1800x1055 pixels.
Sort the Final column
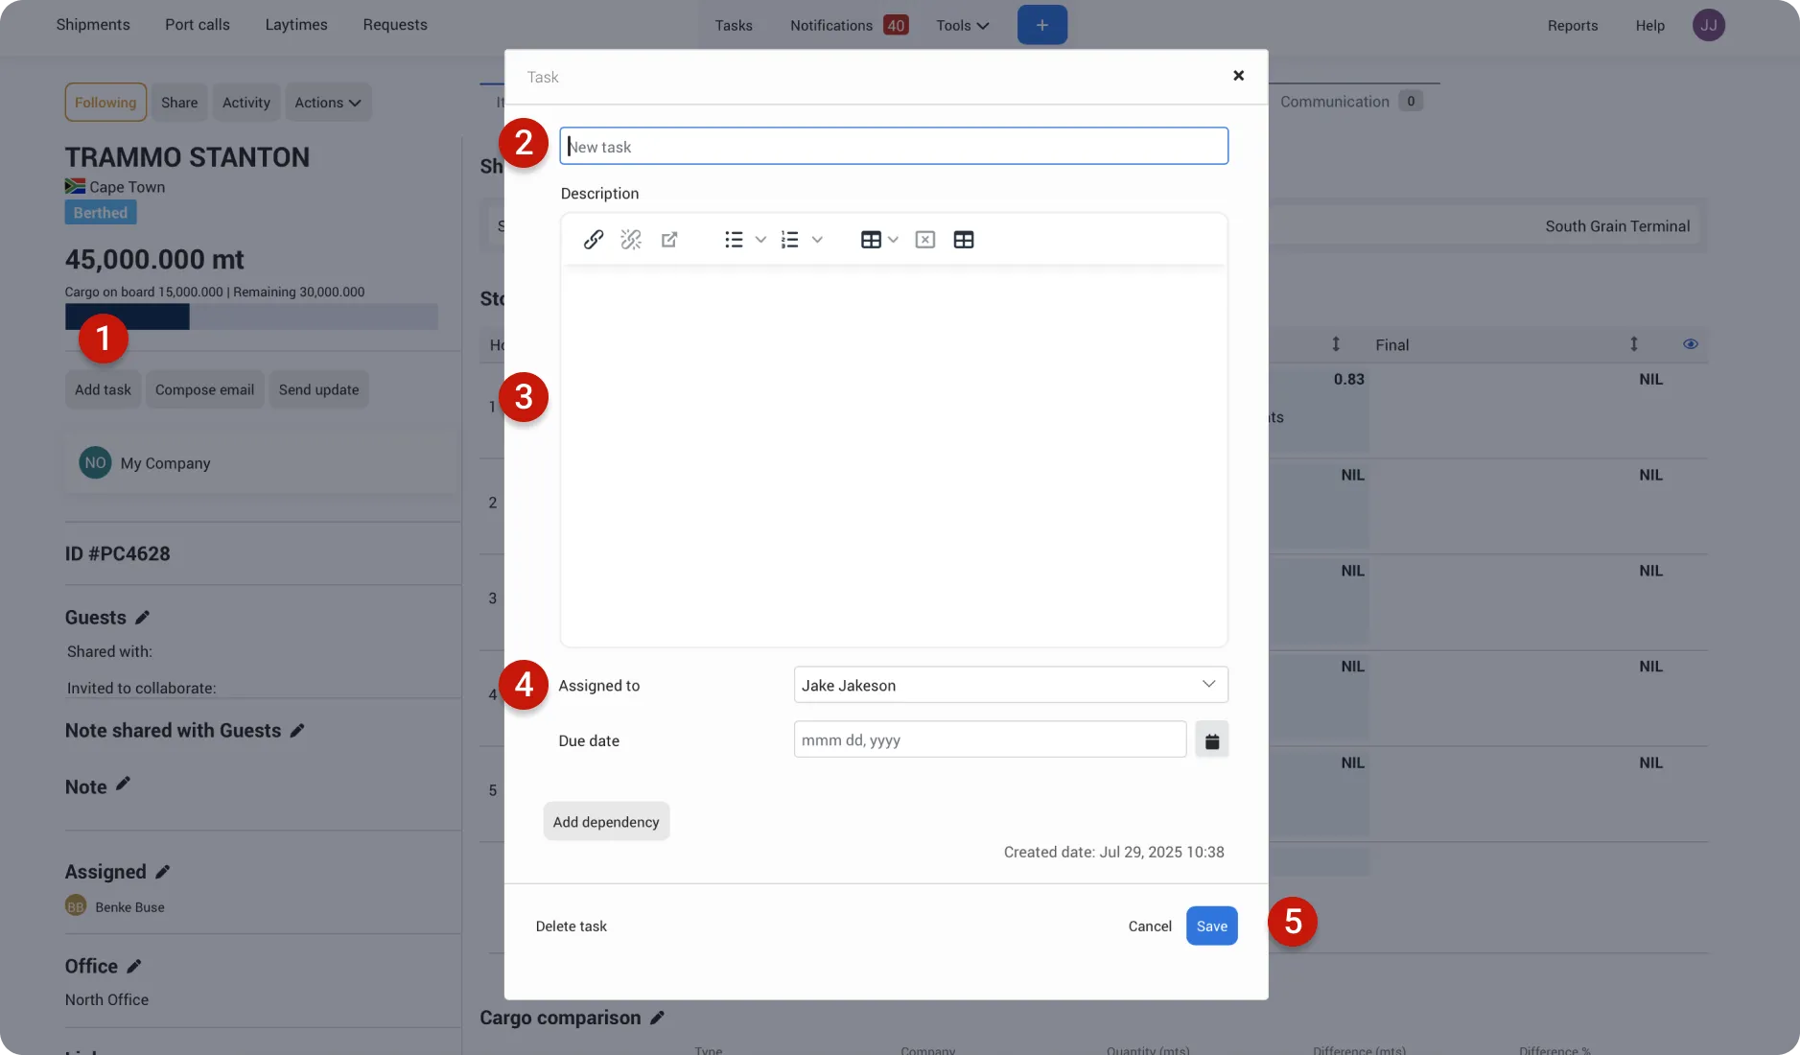pos(1634,344)
